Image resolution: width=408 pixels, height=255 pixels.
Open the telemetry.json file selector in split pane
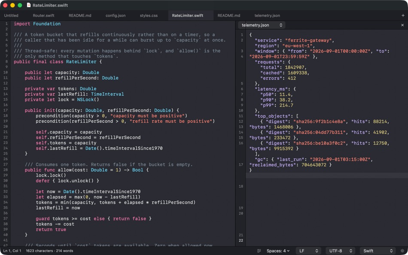262,25
